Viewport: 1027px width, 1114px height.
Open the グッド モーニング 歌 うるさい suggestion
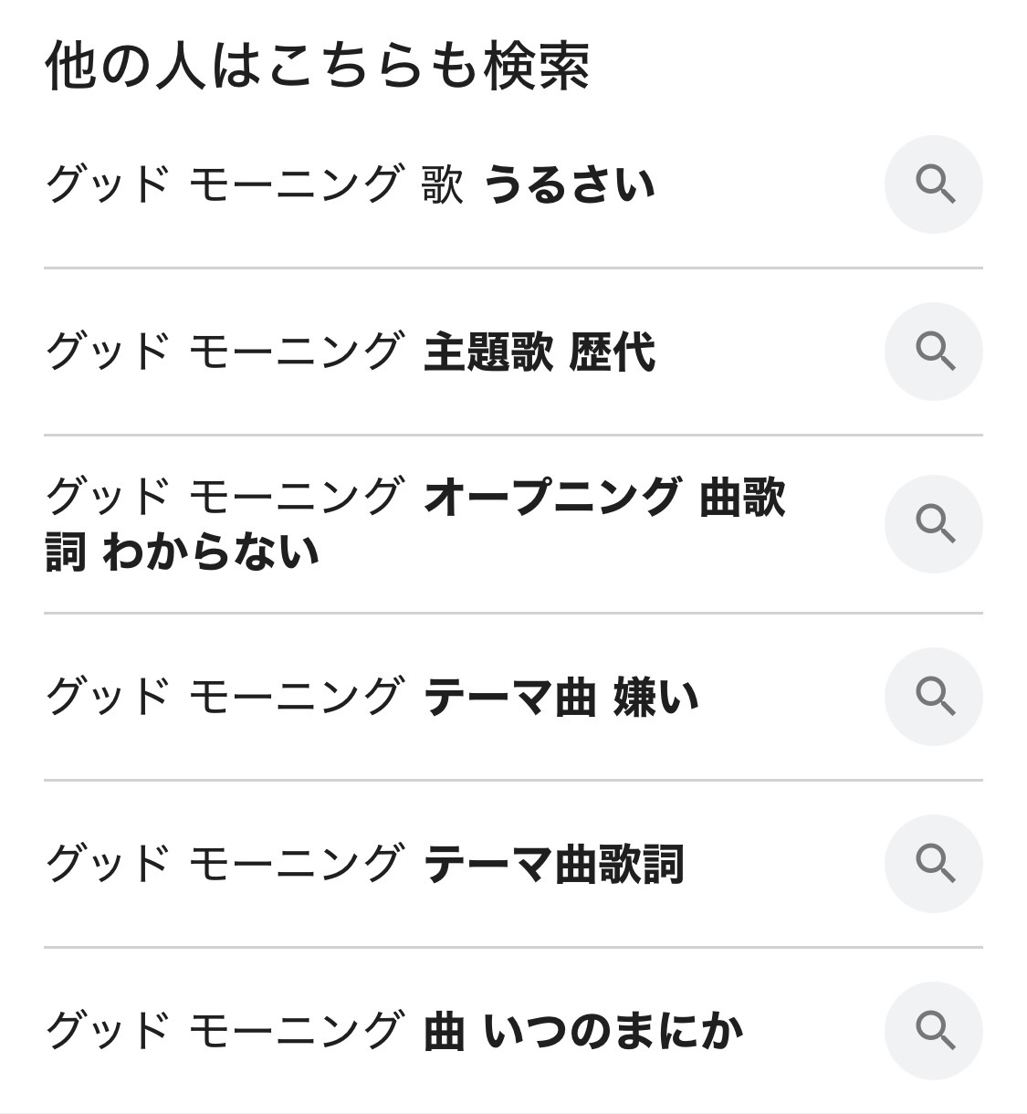[349, 184]
